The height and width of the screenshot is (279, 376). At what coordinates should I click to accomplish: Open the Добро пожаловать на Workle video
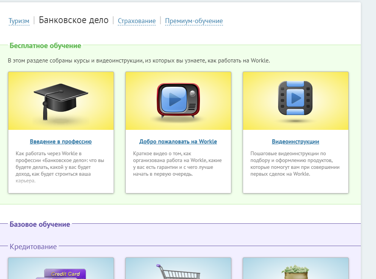[x=178, y=142]
